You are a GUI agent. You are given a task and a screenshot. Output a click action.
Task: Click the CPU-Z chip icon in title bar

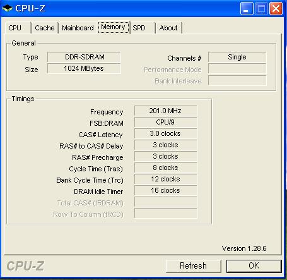[x=7, y=8]
